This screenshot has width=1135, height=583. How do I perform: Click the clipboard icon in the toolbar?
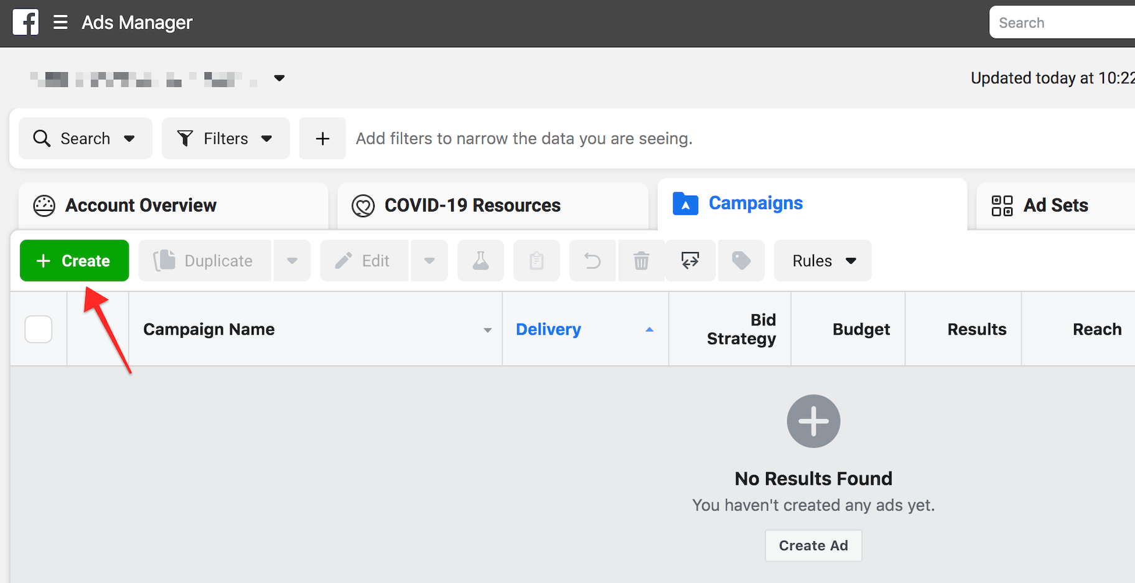point(536,261)
